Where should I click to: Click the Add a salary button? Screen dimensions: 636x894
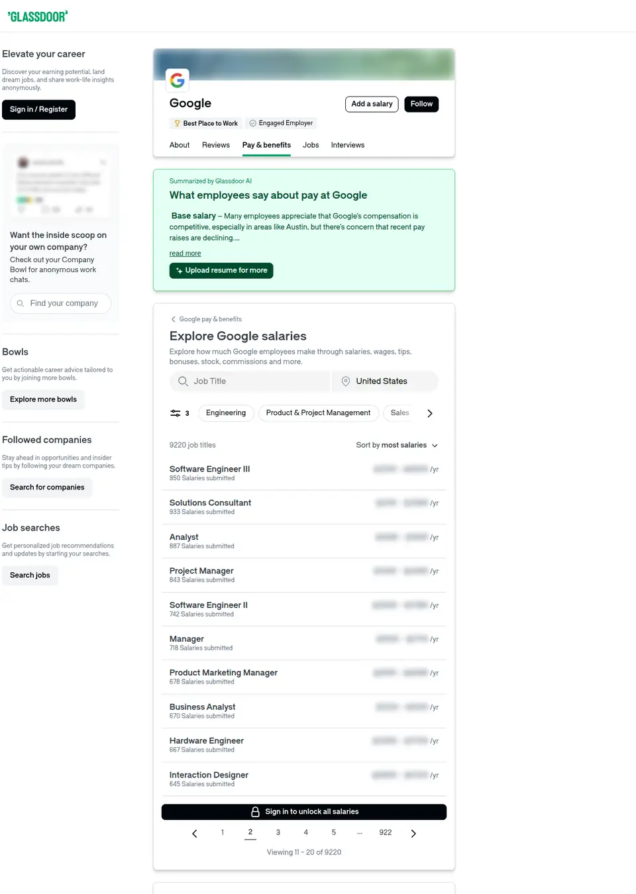(372, 104)
